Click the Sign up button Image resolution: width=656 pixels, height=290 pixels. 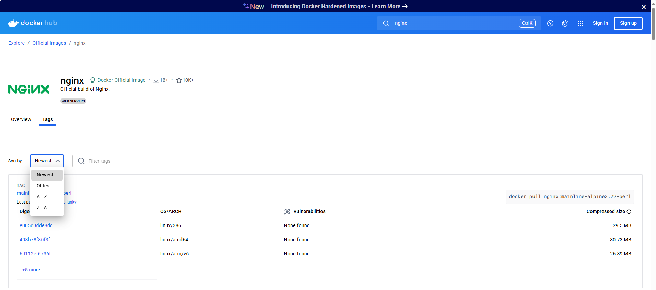pyautogui.click(x=628, y=23)
